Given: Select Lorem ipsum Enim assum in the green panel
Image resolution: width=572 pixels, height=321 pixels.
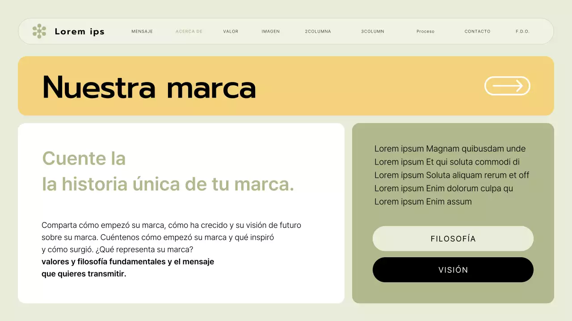Looking at the screenshot, I should (x=423, y=202).
